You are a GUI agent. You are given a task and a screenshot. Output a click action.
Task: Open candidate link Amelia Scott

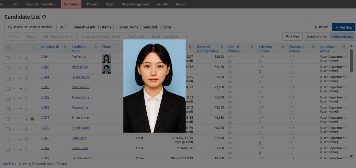[x=80, y=128]
